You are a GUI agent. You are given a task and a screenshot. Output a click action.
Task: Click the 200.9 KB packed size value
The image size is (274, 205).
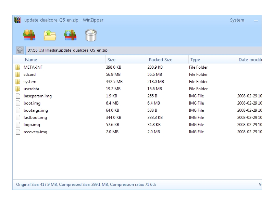pyautogui.click(x=155, y=67)
